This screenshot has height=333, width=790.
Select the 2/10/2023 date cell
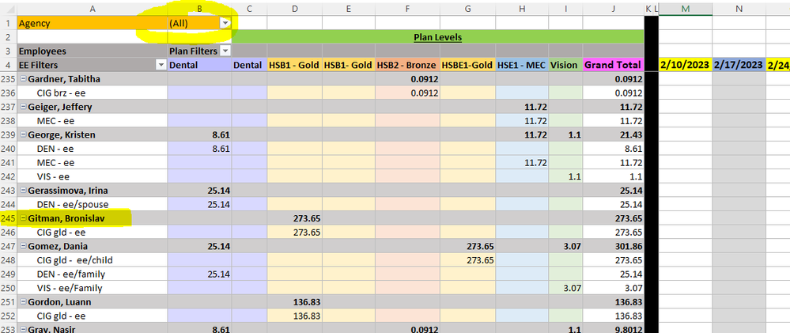pyautogui.click(x=685, y=65)
